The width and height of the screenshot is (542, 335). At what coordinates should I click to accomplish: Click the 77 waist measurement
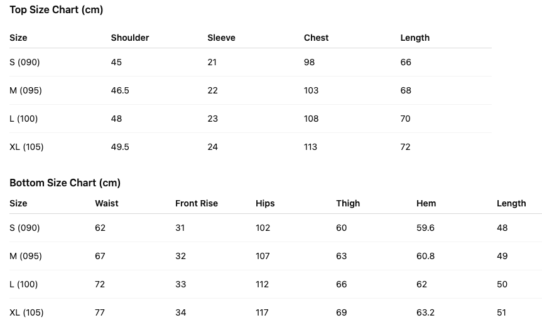[100, 312]
